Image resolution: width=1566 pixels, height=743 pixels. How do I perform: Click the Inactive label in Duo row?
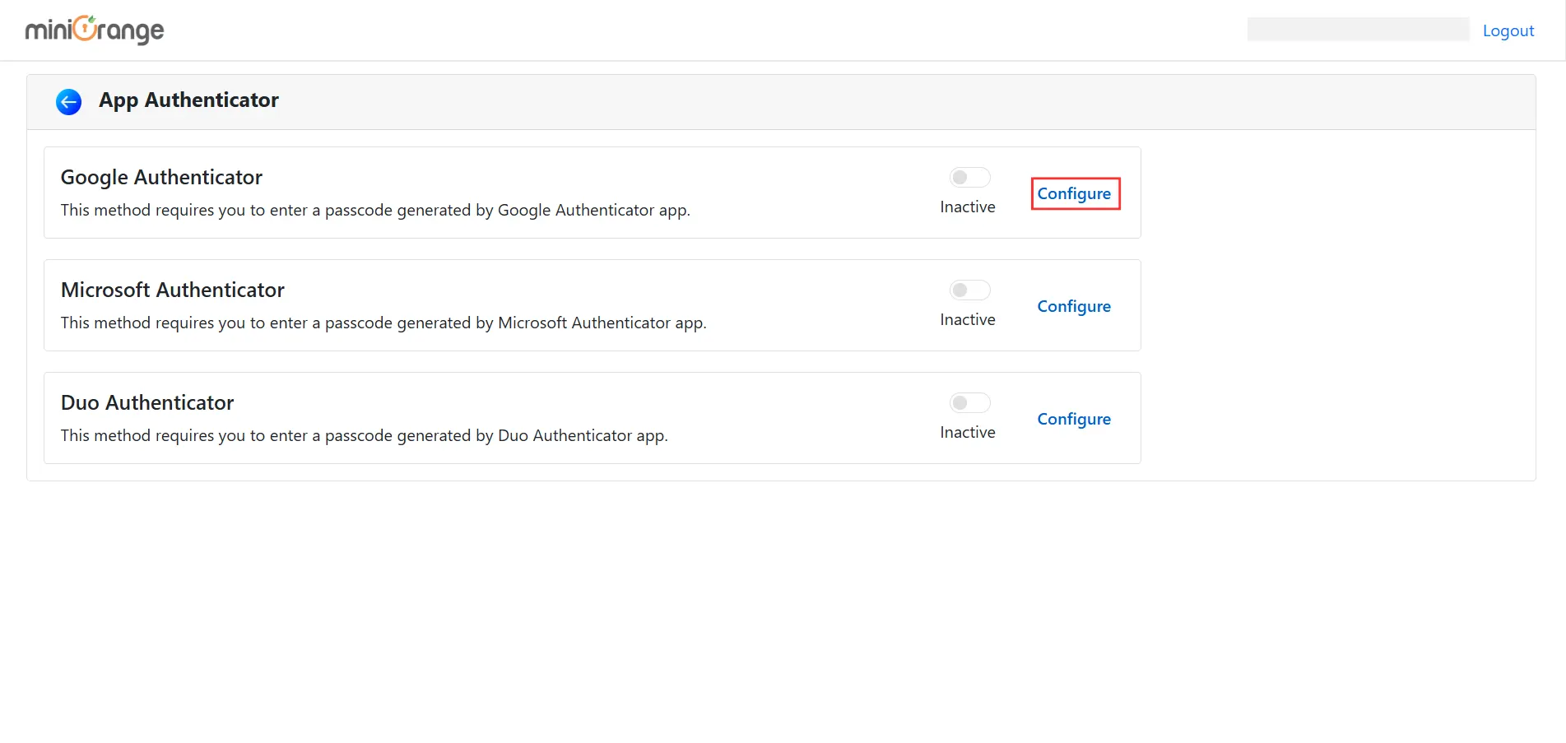point(968,432)
